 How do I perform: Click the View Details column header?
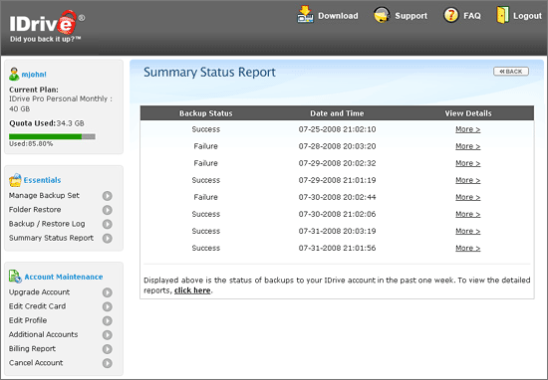click(x=468, y=113)
